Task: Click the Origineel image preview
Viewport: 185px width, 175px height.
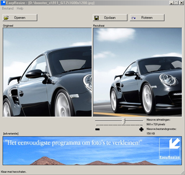Action: point(47,72)
